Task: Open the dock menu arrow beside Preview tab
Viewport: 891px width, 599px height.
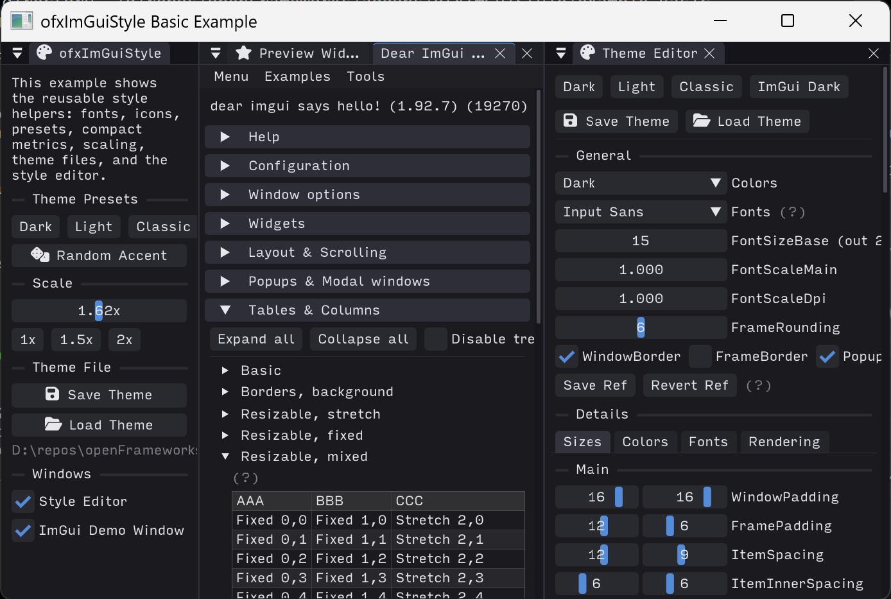Action: click(x=216, y=53)
